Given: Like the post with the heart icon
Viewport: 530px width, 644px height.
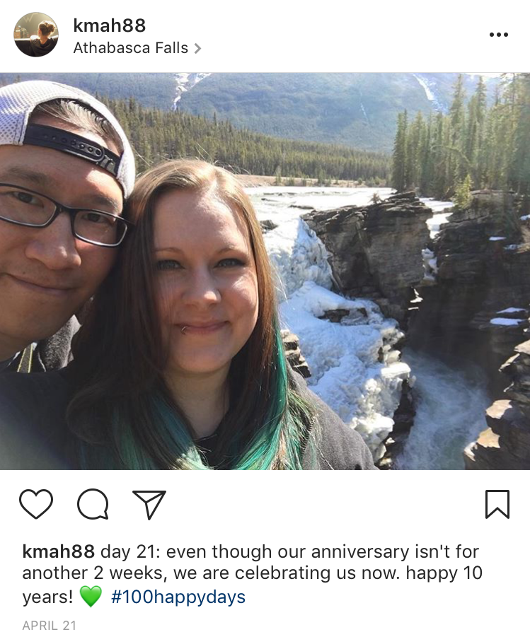Looking at the screenshot, I should tap(36, 504).
